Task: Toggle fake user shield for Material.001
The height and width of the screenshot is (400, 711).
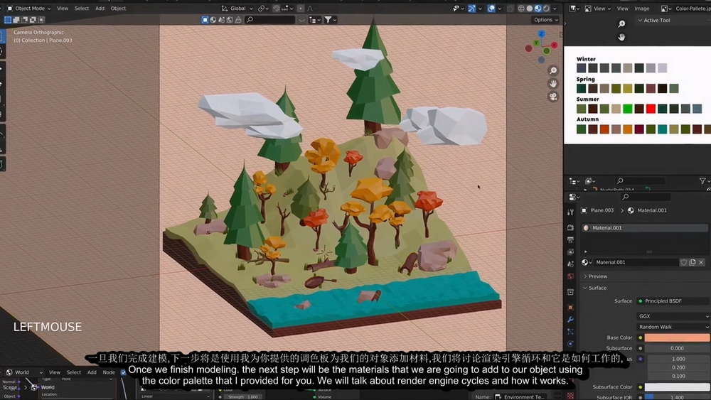Action: tap(683, 262)
